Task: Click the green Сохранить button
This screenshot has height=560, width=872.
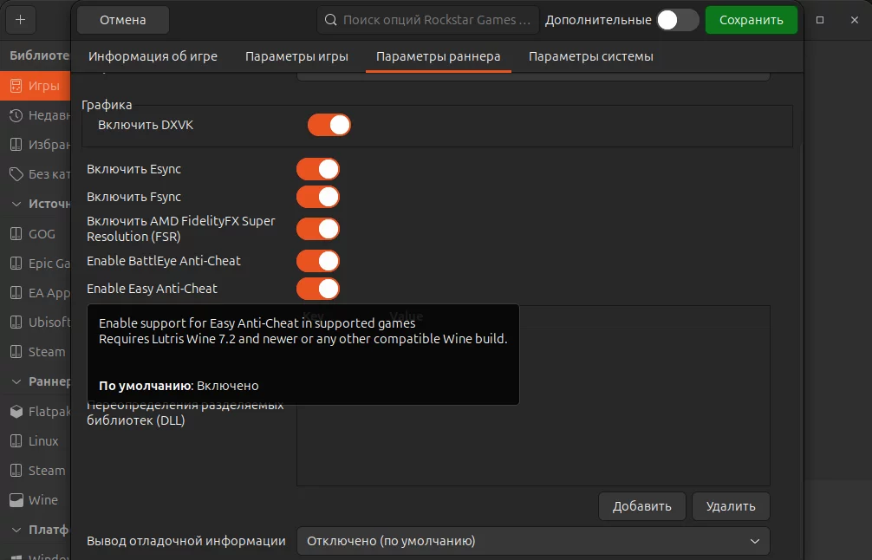Action: pos(752,20)
